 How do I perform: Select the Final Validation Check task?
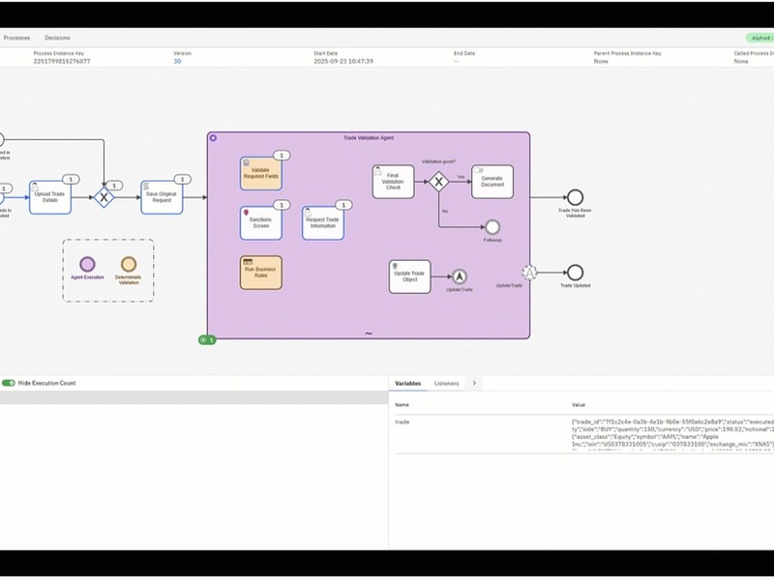393,182
